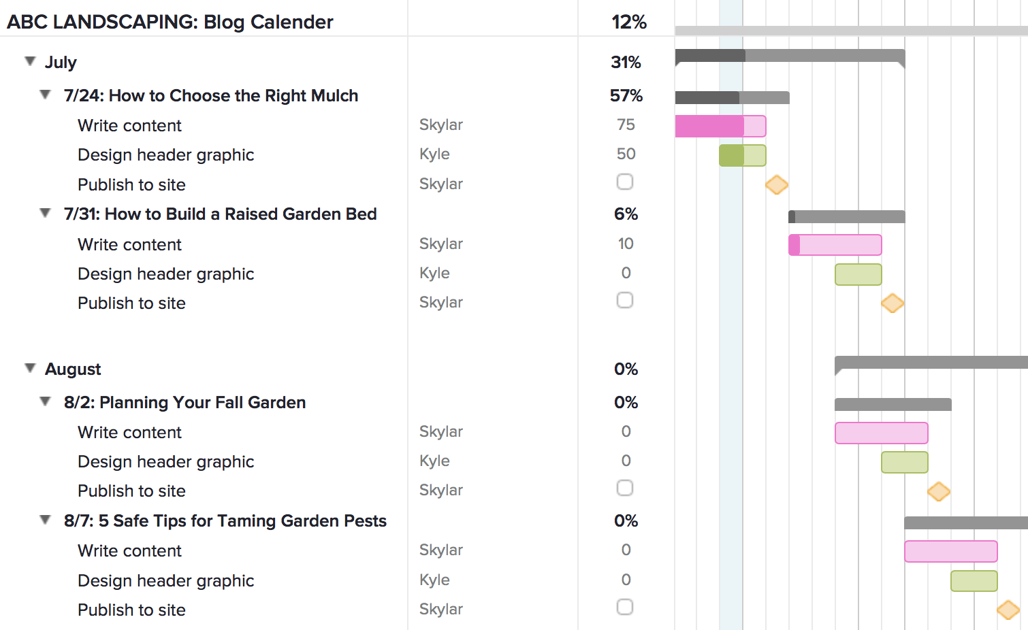Collapse 8/2 Planning Your Fall Garden
The height and width of the screenshot is (630, 1028).
(46, 401)
